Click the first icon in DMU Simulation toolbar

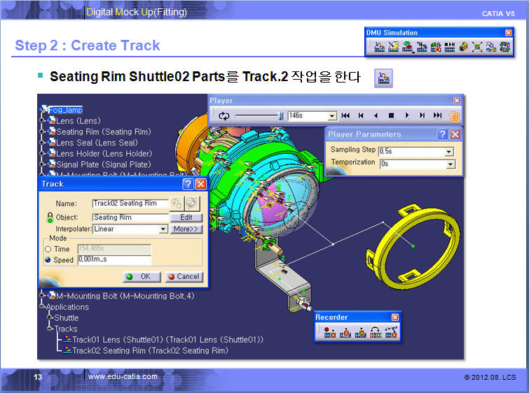379,47
